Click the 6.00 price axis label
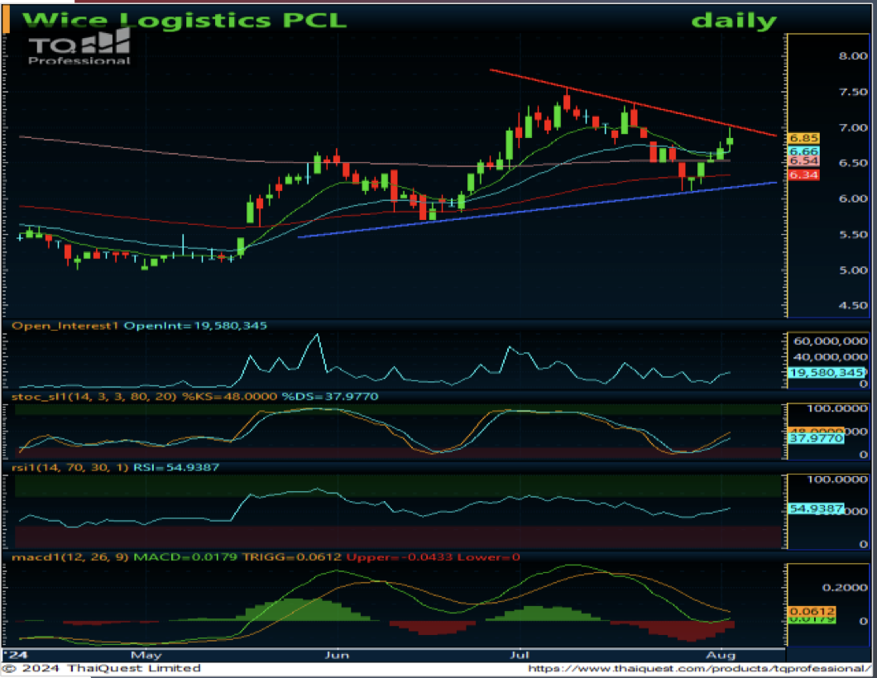 [x=853, y=198]
